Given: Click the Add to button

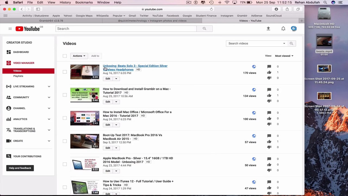Looking at the screenshot, I should click(95, 56).
